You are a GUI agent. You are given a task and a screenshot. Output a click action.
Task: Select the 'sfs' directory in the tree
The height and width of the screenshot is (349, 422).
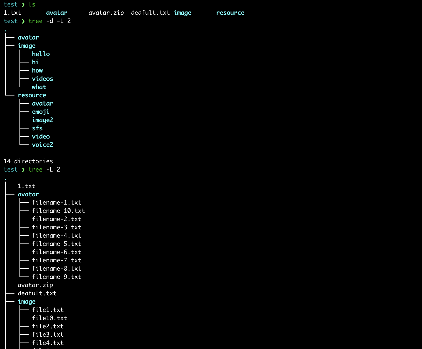click(x=37, y=128)
